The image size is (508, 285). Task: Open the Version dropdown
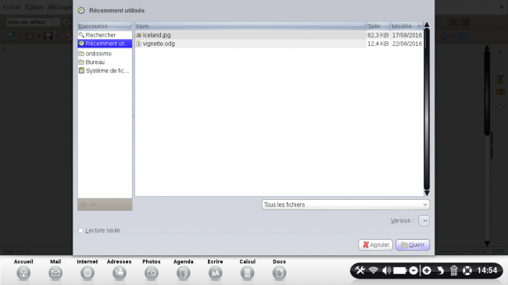tap(424, 220)
